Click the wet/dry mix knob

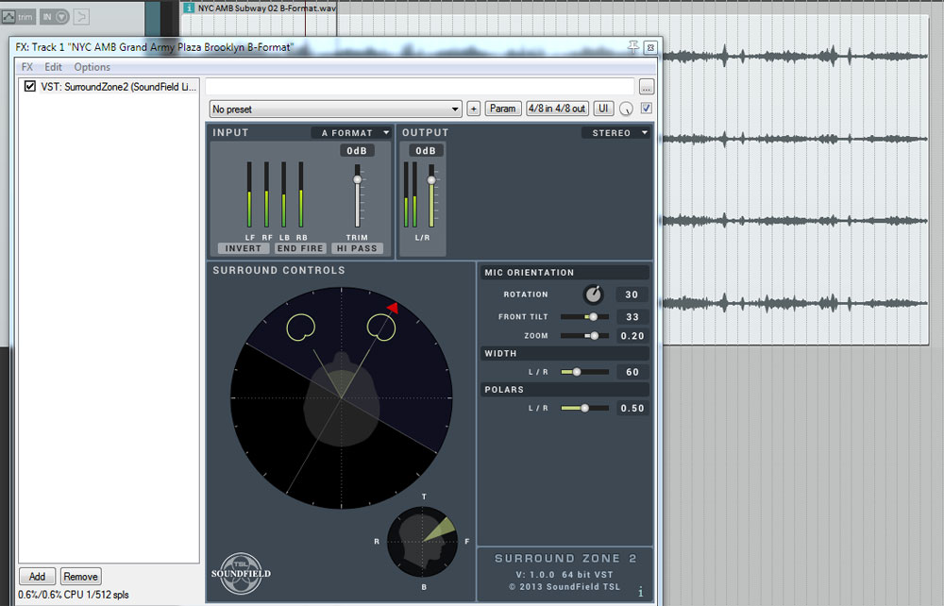coord(626,109)
